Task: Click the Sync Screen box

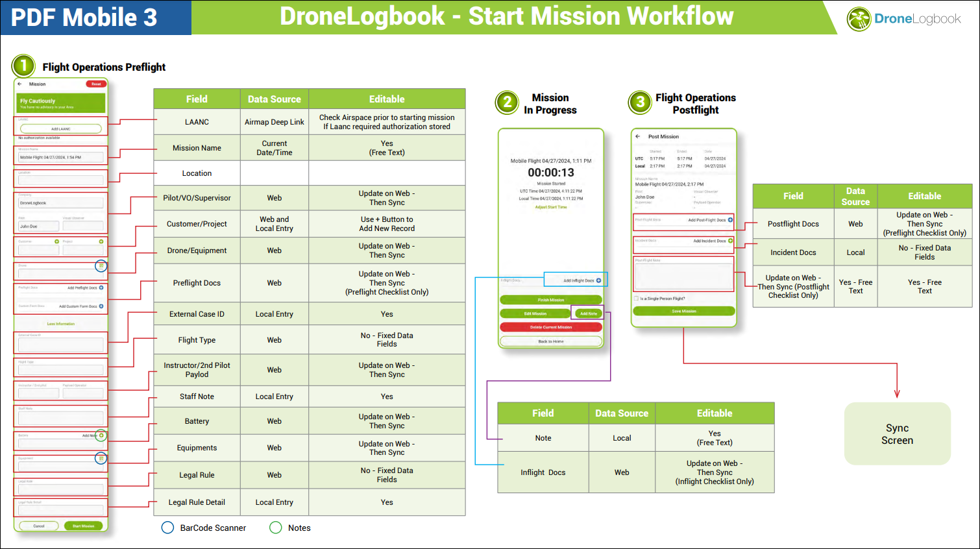Action: pos(898,433)
